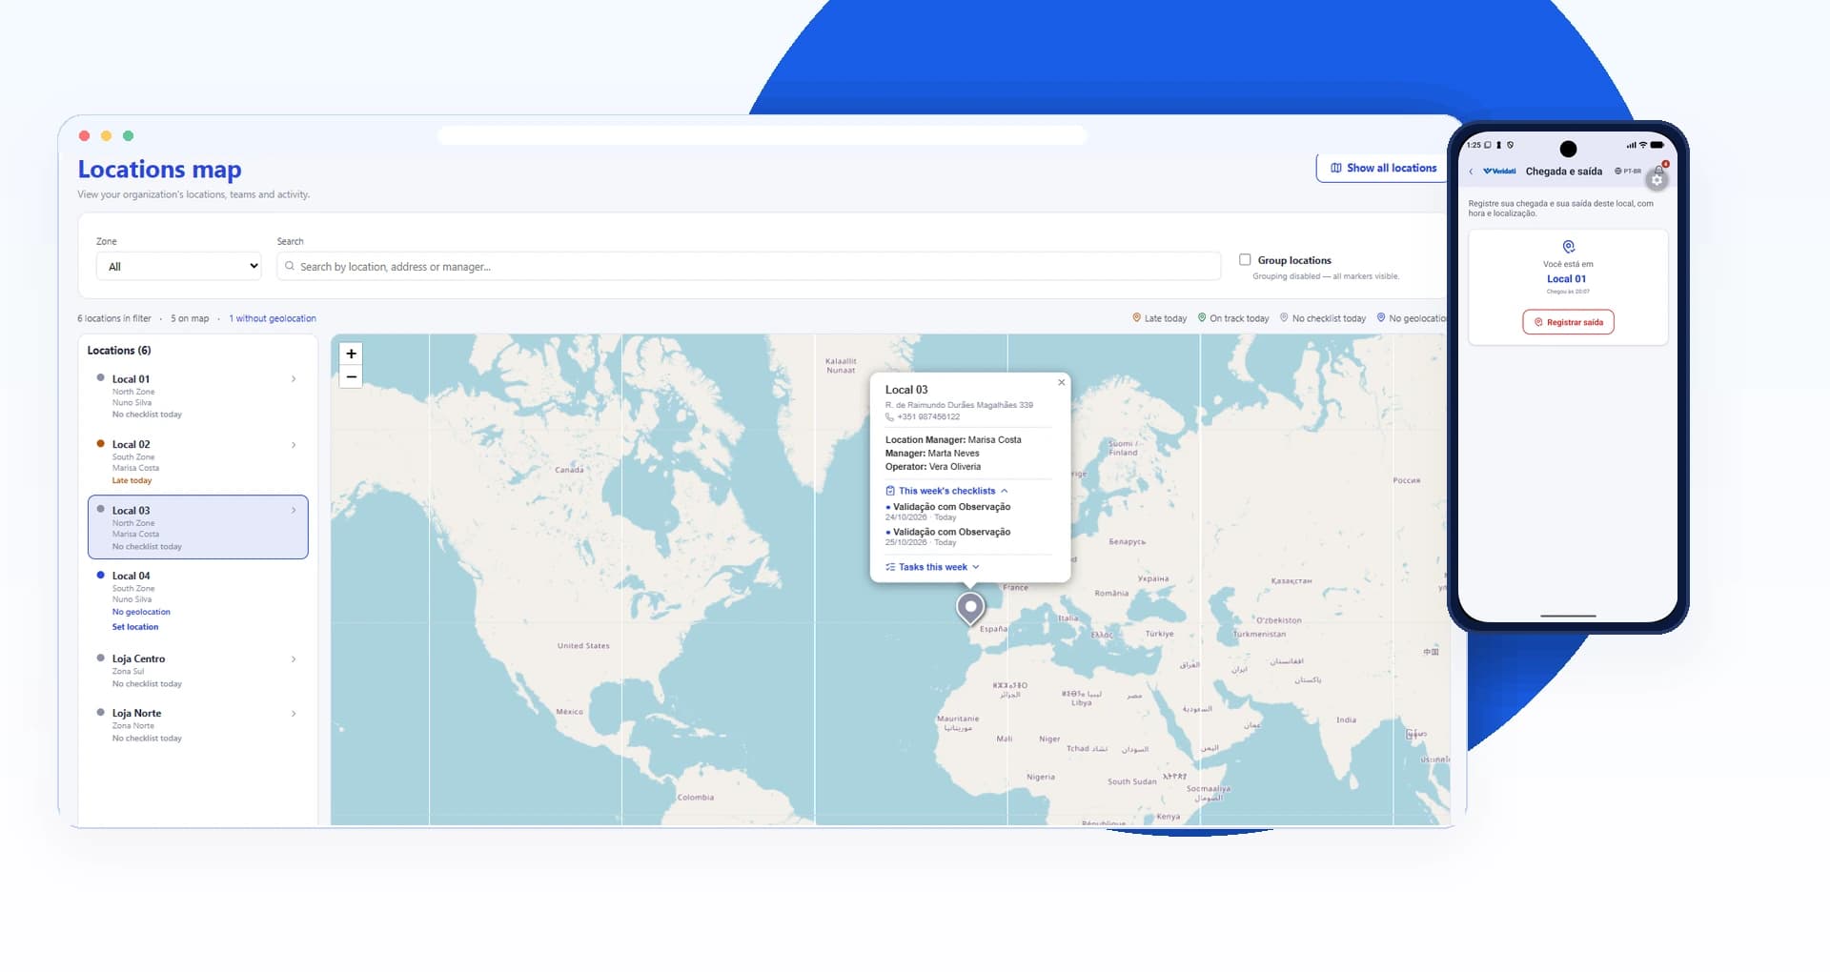Click the No geolocation legend pin icon
The image size is (1830, 972).
point(1381,317)
